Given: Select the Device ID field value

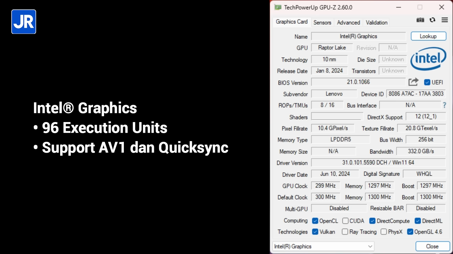Looking at the screenshot, I should [x=416, y=94].
